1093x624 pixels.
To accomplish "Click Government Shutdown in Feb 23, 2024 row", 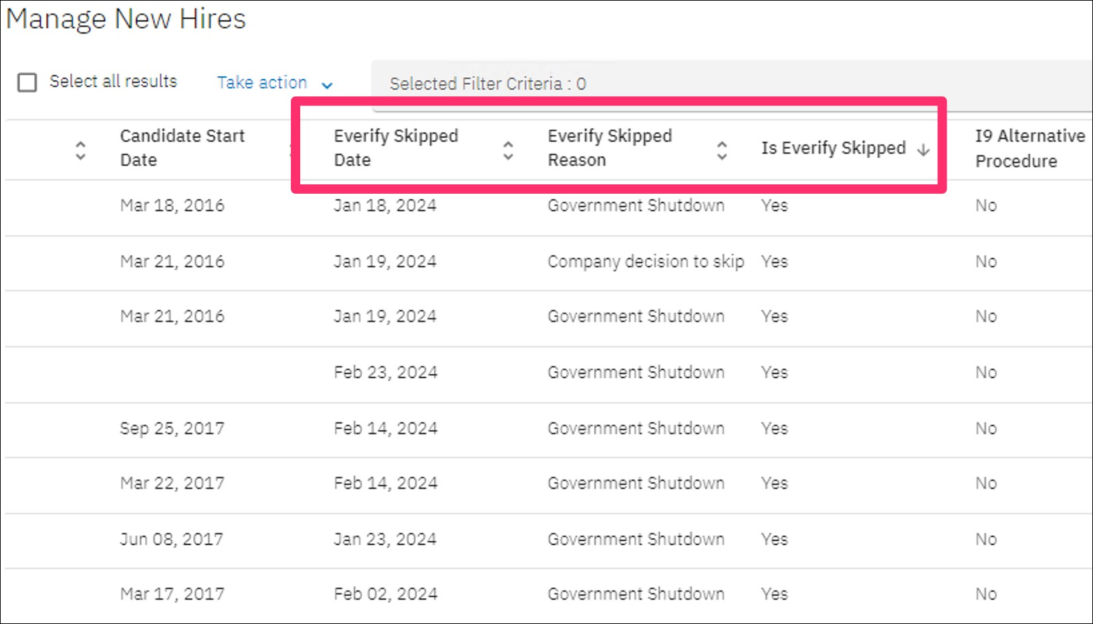I will click(x=636, y=372).
